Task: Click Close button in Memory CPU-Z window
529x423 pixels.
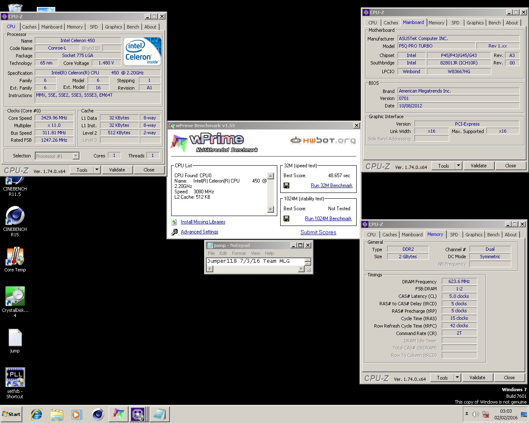Action: point(509,378)
